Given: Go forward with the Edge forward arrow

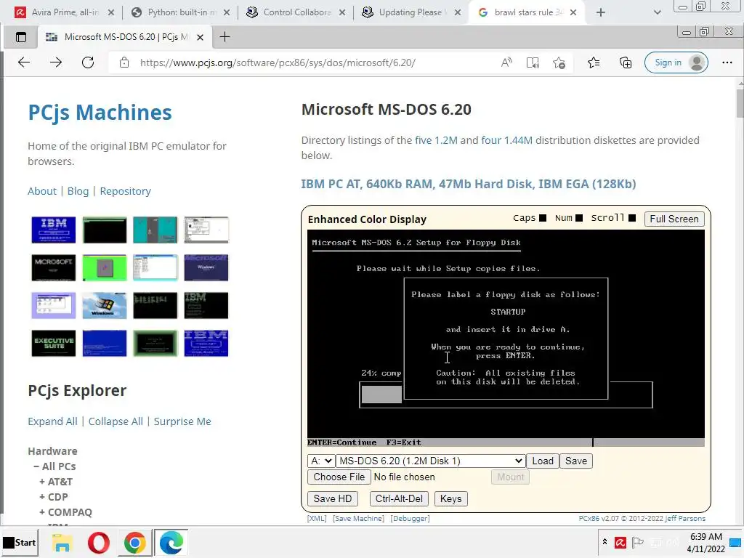Looking at the screenshot, I should coord(56,62).
